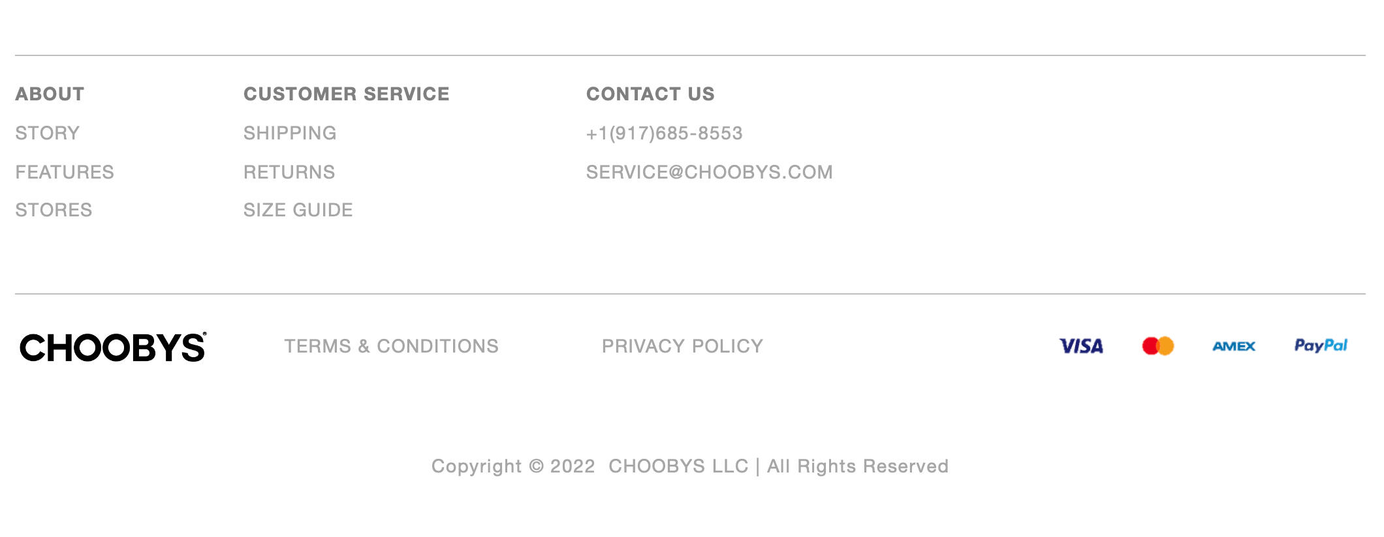
Task: Click the CHOOBYS logo in the footer
Action: pyautogui.click(x=112, y=347)
